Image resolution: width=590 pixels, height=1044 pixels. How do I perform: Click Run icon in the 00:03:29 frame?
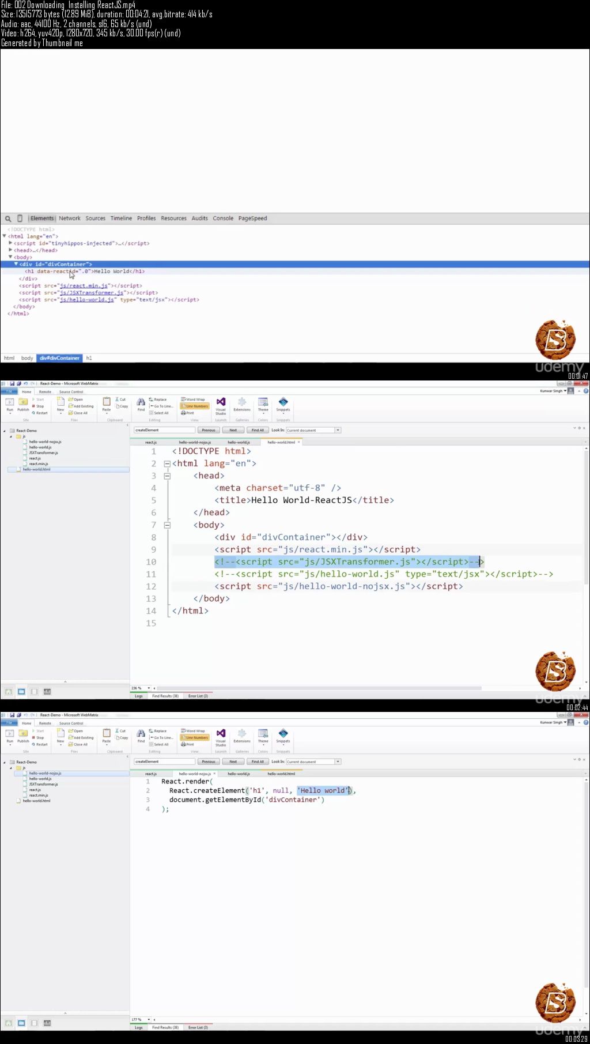click(10, 733)
